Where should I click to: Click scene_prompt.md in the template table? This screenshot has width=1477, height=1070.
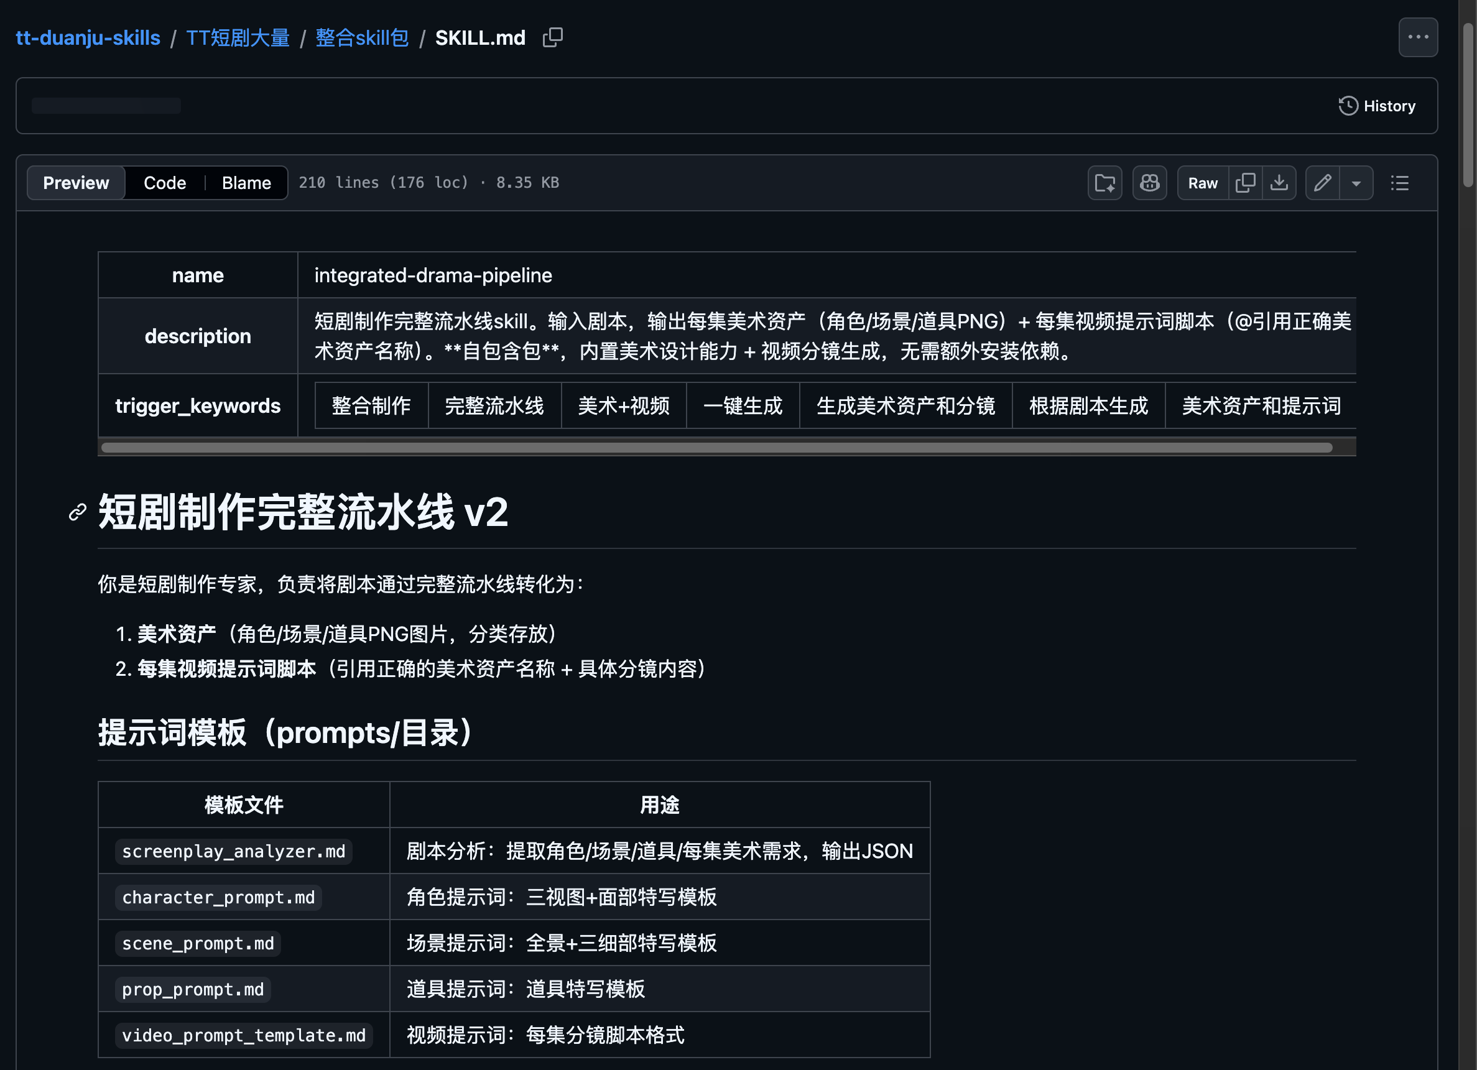(x=198, y=943)
